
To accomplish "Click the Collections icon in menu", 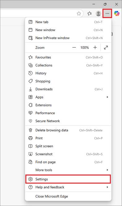I will tap(30, 65).
